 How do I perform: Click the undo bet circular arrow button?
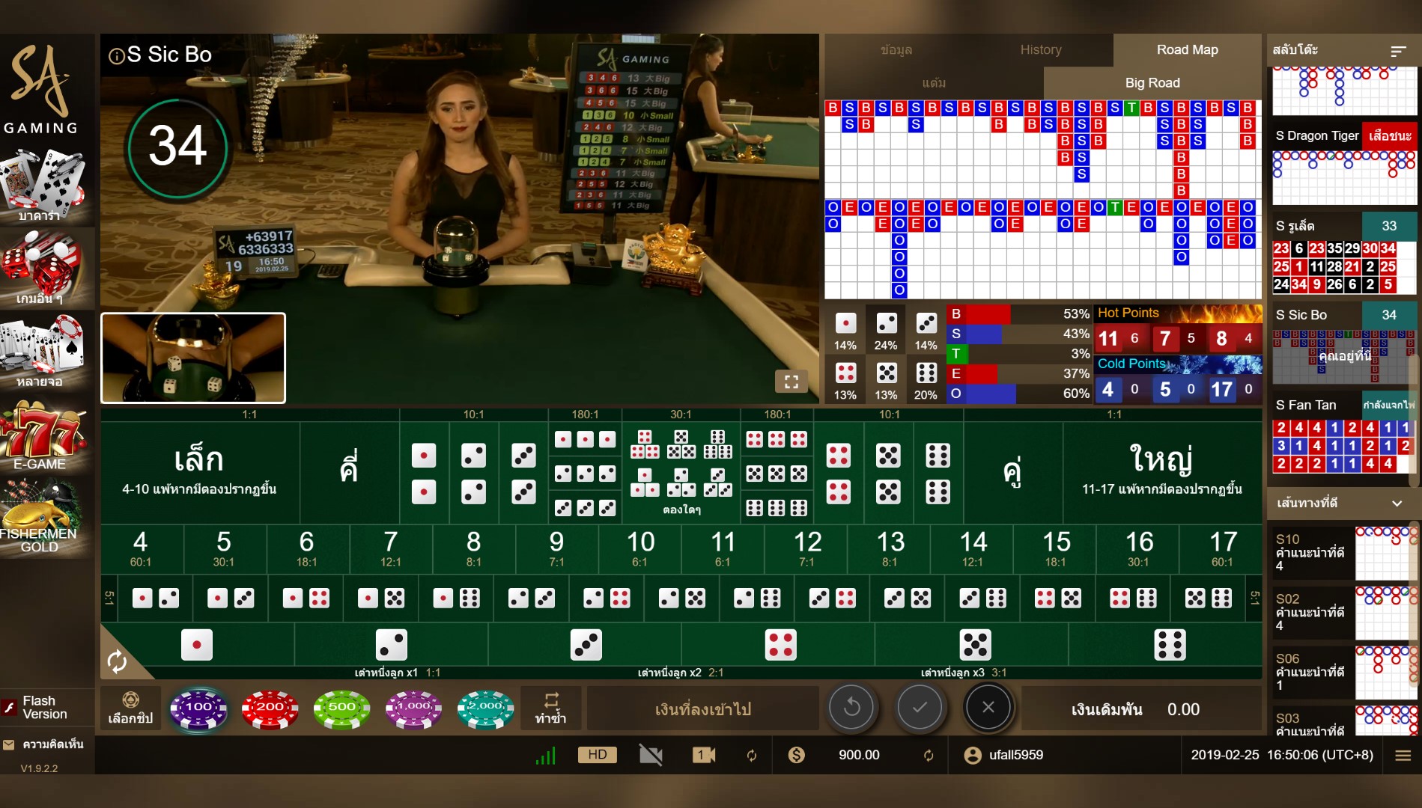851,708
